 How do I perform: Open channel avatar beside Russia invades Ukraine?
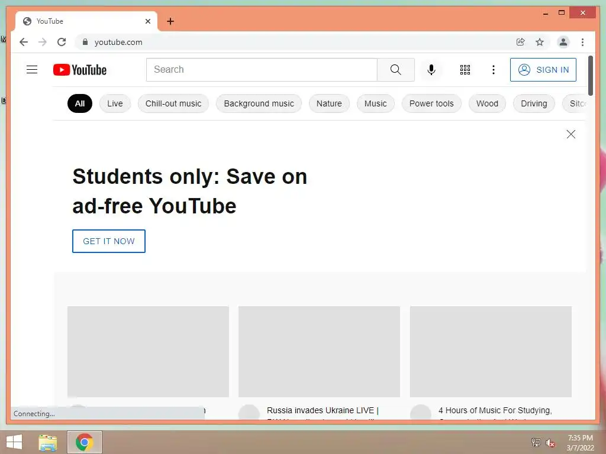249,412
